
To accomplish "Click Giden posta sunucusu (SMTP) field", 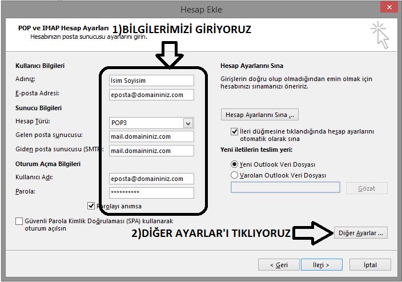I will (151, 151).
